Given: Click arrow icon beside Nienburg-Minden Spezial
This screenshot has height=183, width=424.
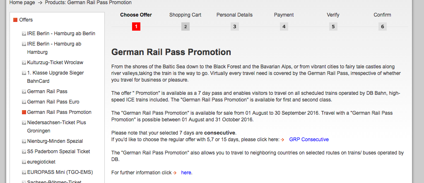Looking at the screenshot, I should (24, 141).
